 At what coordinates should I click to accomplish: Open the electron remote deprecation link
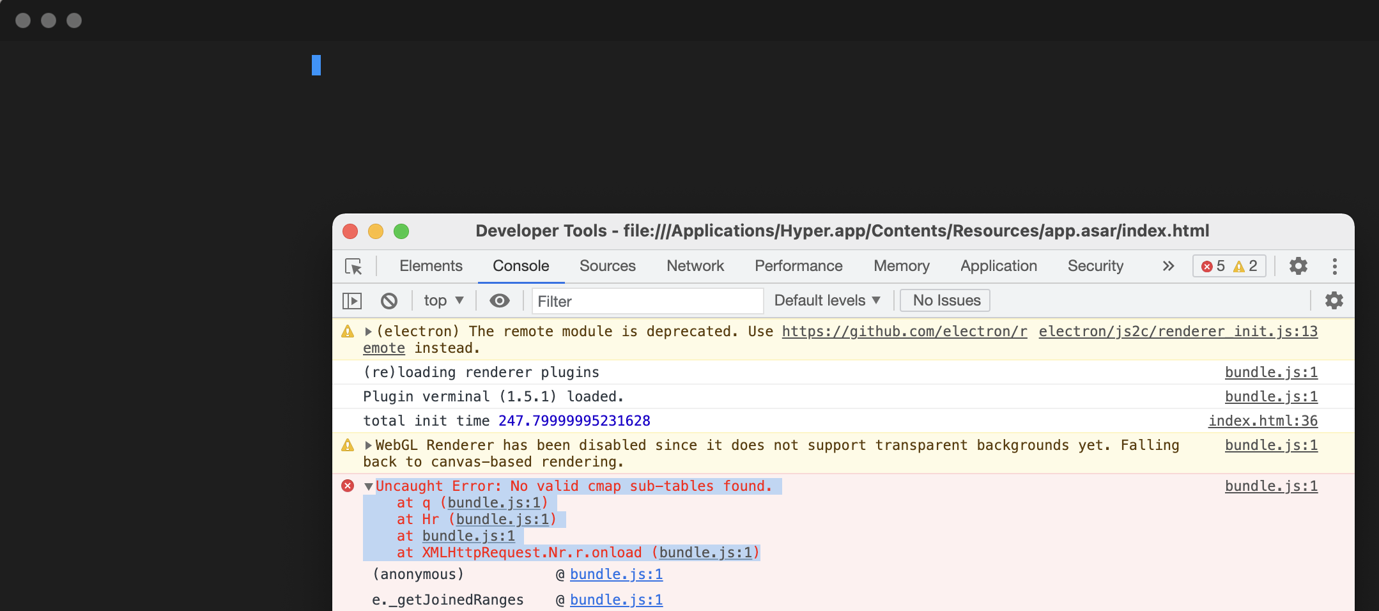[x=904, y=331]
